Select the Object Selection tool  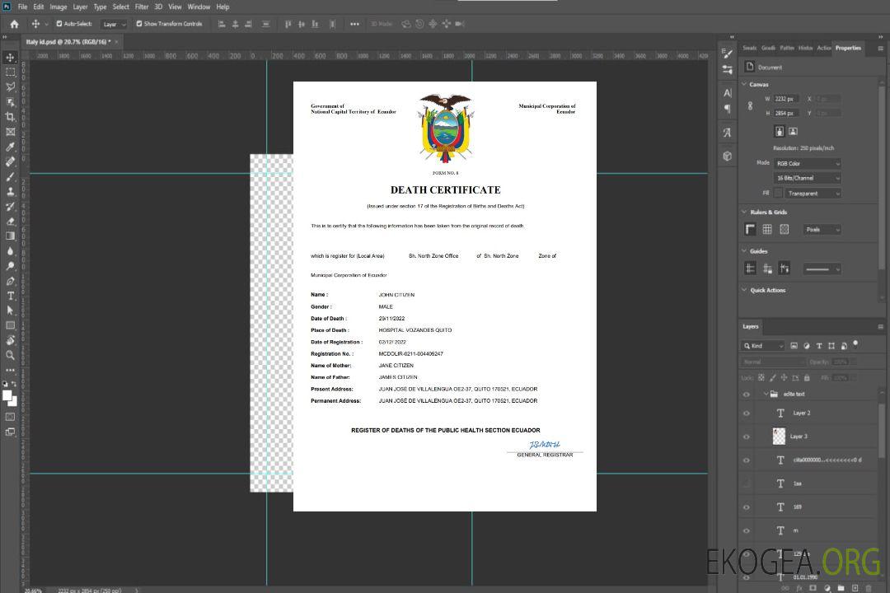tap(10, 102)
